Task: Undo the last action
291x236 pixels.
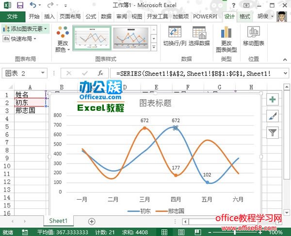Action: coord(33,5)
